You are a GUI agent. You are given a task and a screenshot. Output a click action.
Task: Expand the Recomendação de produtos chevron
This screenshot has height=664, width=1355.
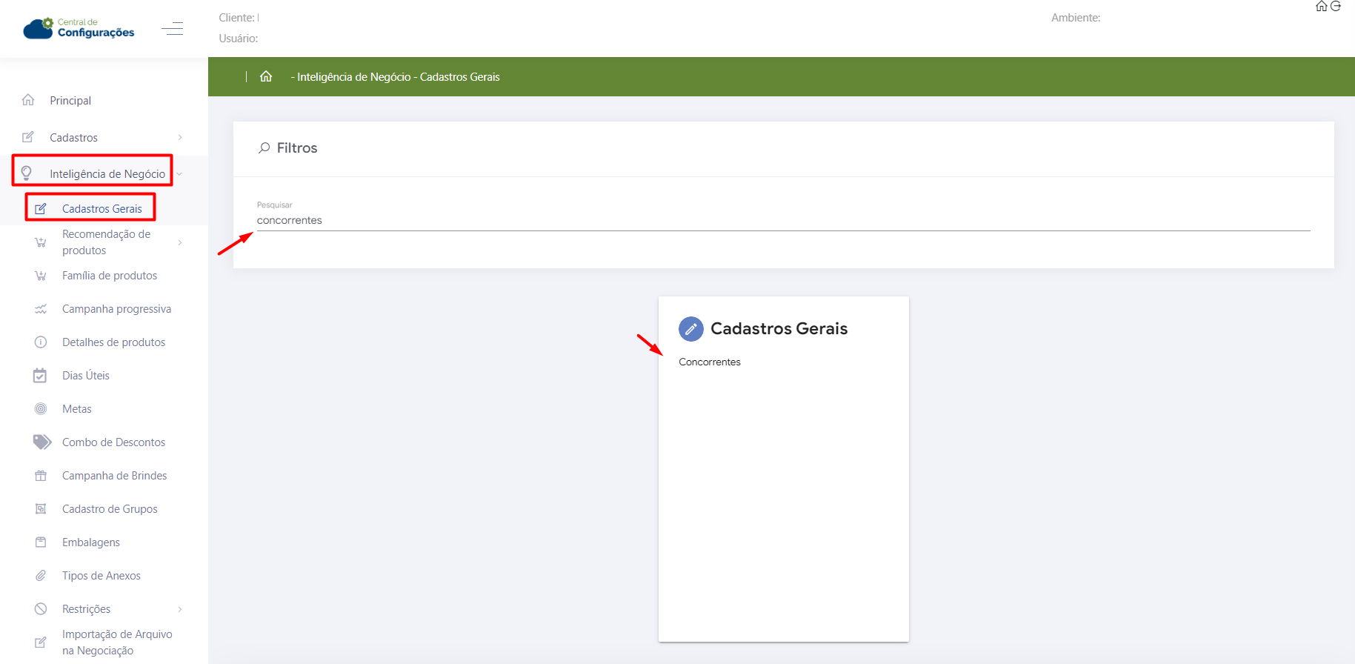click(180, 242)
